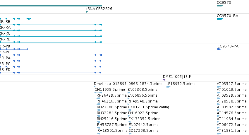The height and width of the screenshot is (135, 249).
Task: Select the RH49548.3prime label
Action: [x=142, y=101]
